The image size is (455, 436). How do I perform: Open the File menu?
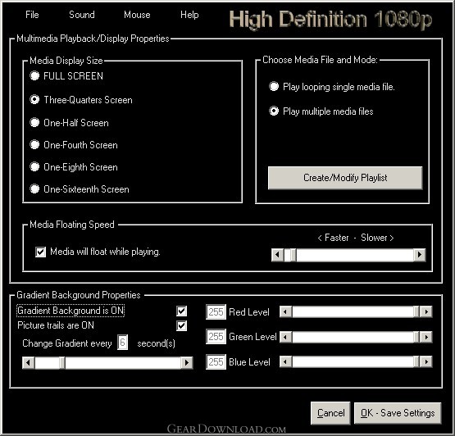pos(32,15)
